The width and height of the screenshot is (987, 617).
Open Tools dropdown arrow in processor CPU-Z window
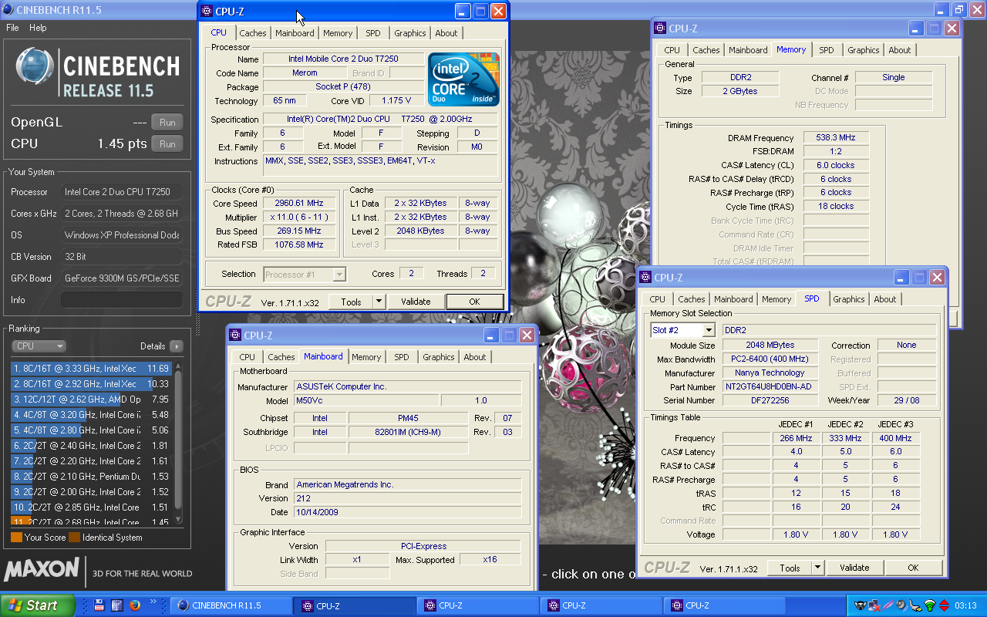tap(379, 302)
